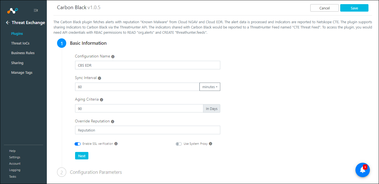The image size is (379, 184).
Task: Click the Aging Criteria input field
Action: click(139, 109)
